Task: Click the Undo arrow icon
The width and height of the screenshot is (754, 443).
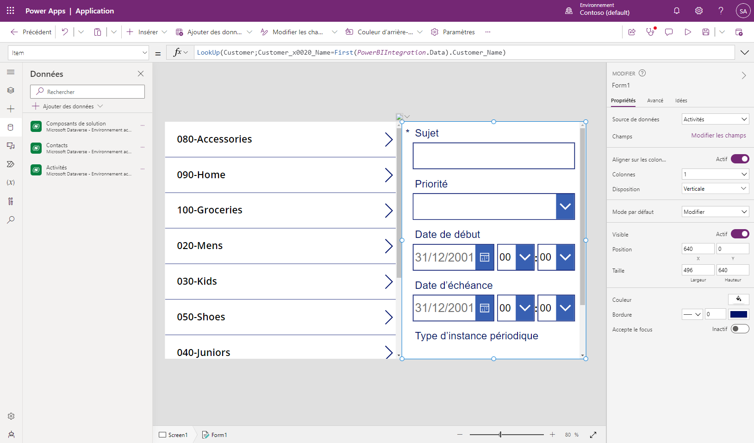Action: point(65,32)
